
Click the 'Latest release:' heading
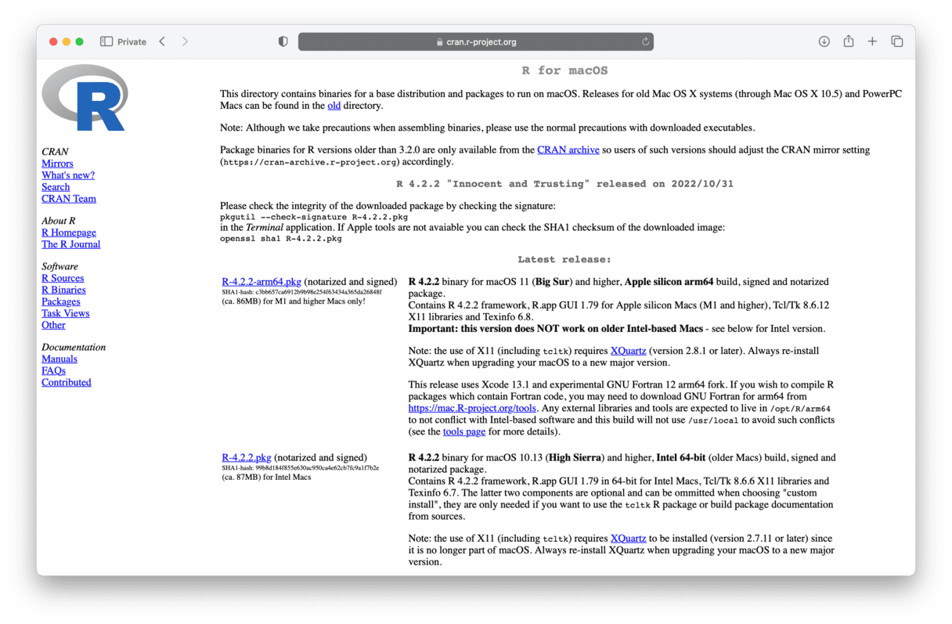(564, 259)
